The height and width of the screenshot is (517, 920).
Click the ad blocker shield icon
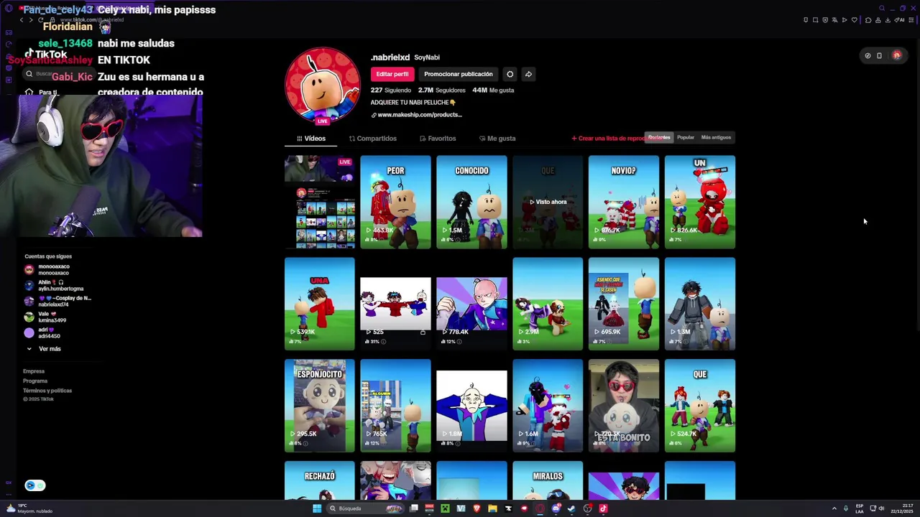pos(825,19)
